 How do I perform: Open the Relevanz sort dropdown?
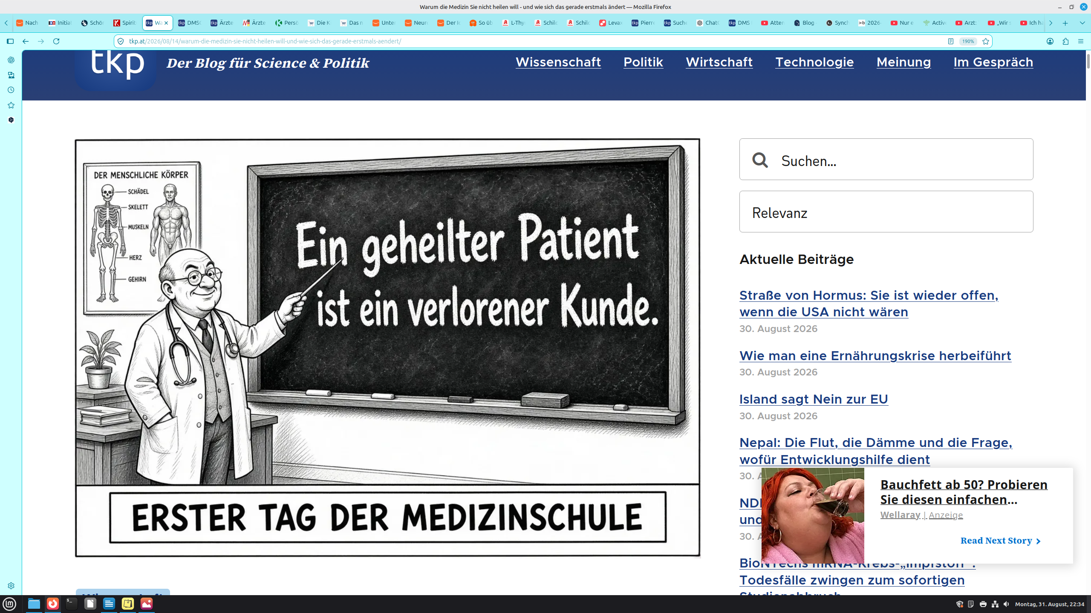pyautogui.click(x=886, y=212)
